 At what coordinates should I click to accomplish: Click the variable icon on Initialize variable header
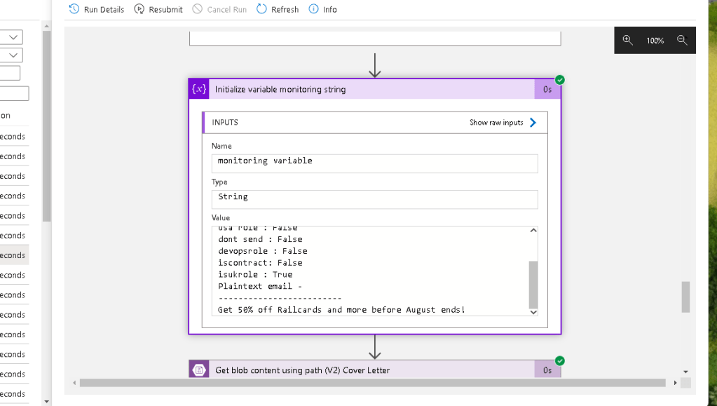pyautogui.click(x=199, y=89)
